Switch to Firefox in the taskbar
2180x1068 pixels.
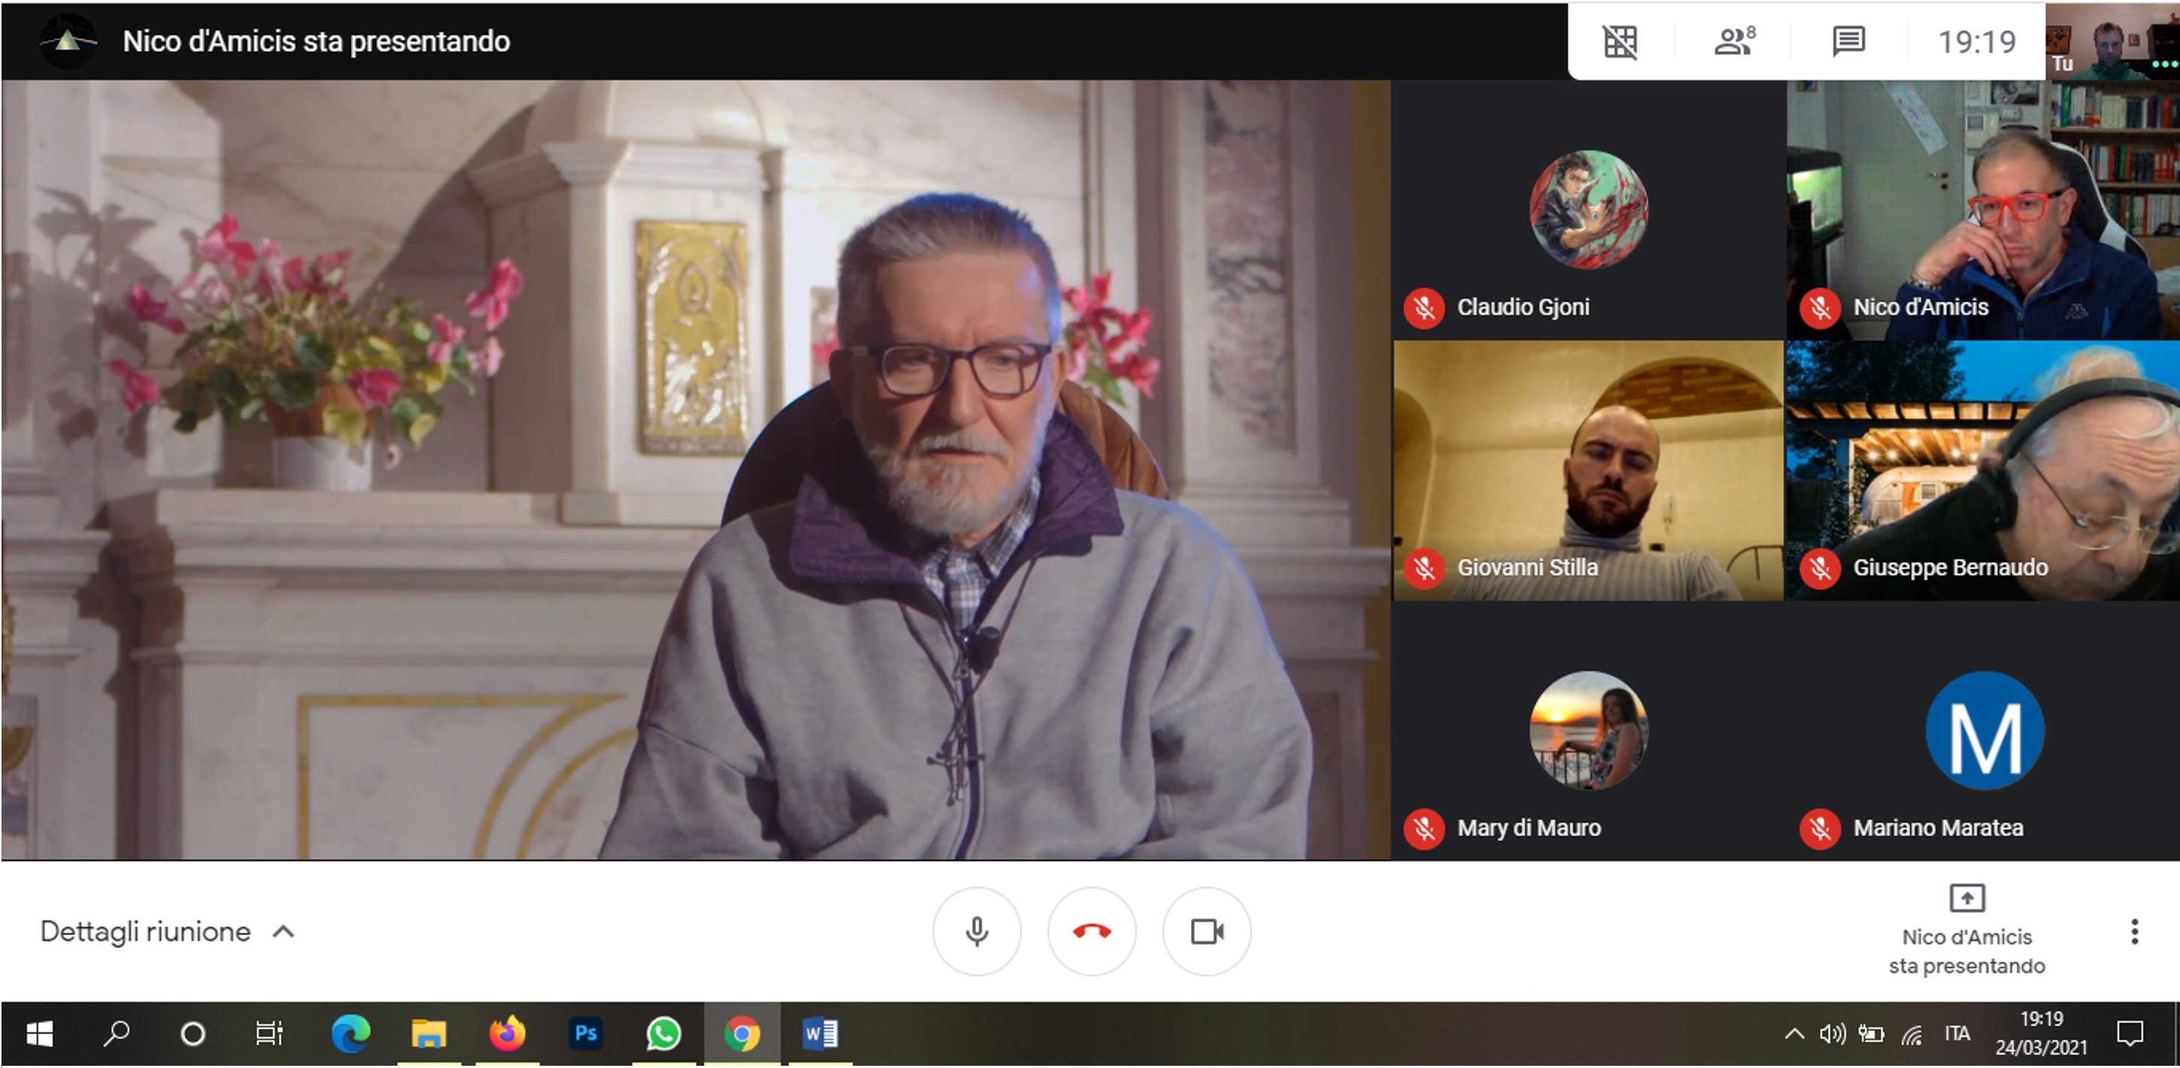point(506,1034)
